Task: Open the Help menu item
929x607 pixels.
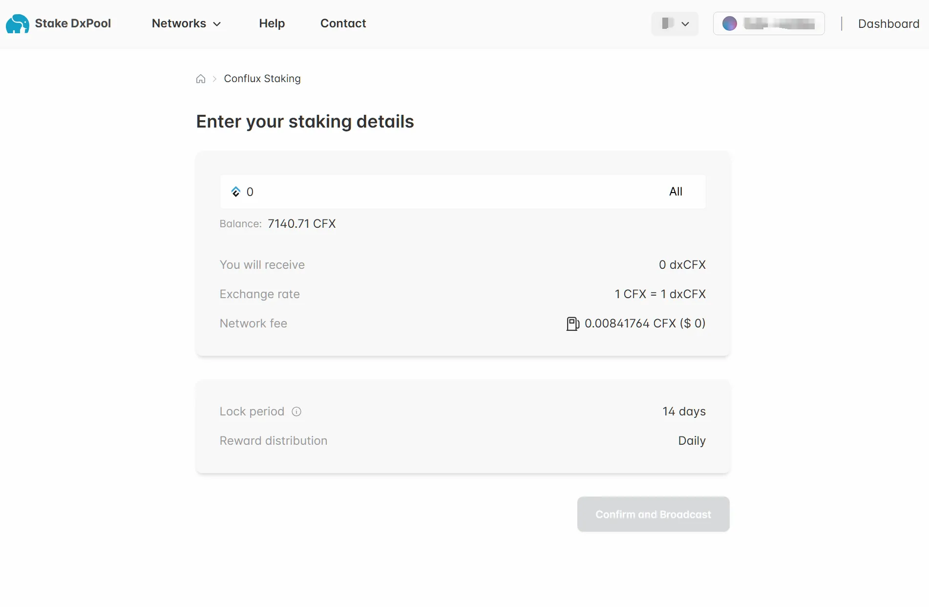Action: point(272,23)
